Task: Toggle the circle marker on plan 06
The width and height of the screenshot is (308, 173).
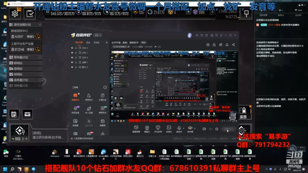Action: point(40,80)
